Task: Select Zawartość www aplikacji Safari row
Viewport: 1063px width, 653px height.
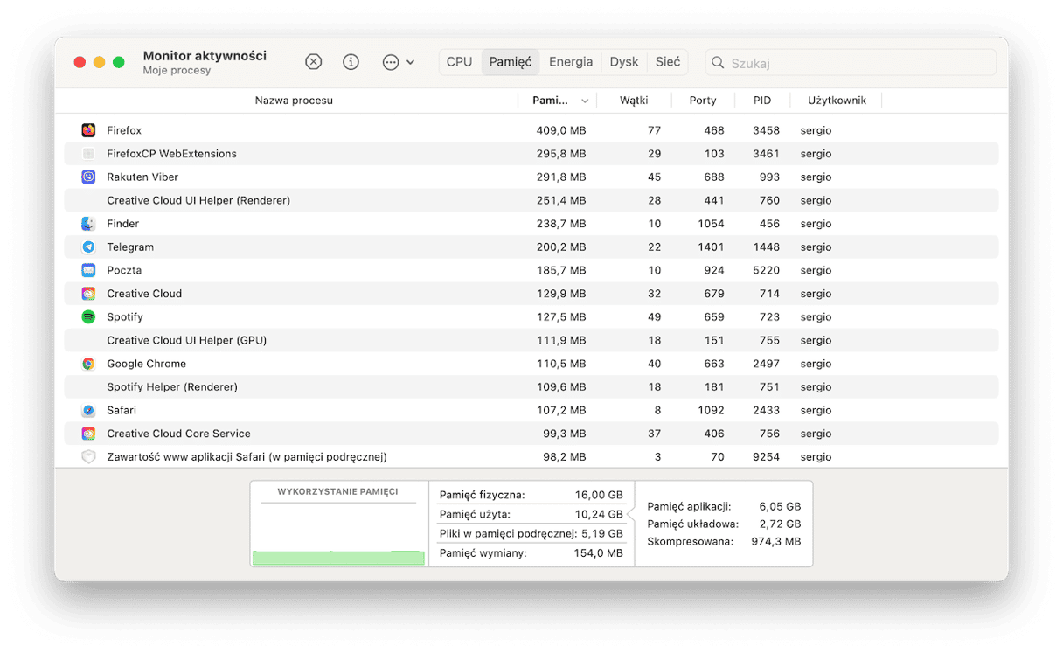Action: [531, 457]
